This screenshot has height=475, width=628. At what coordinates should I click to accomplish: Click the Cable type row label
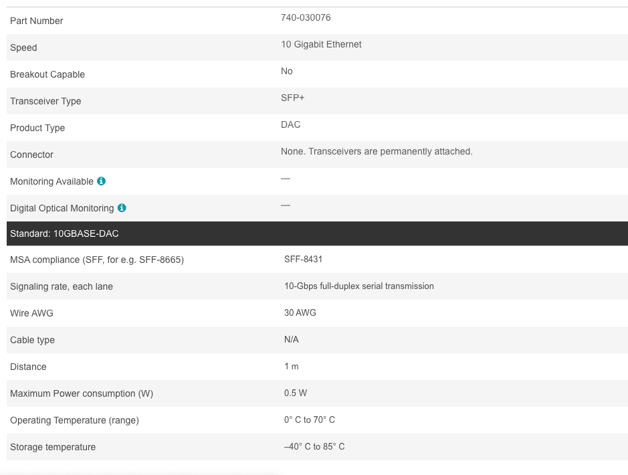(x=32, y=340)
